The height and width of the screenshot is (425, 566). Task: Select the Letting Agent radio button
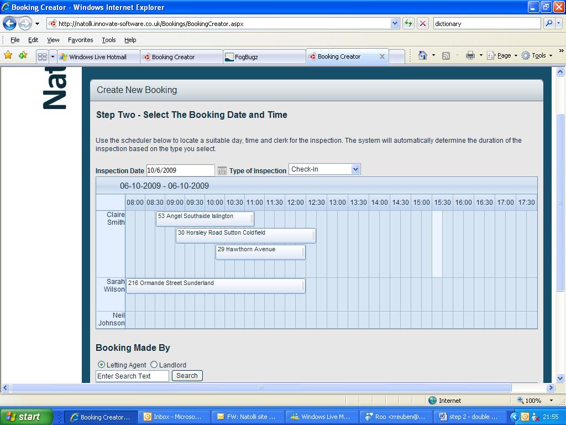click(102, 365)
